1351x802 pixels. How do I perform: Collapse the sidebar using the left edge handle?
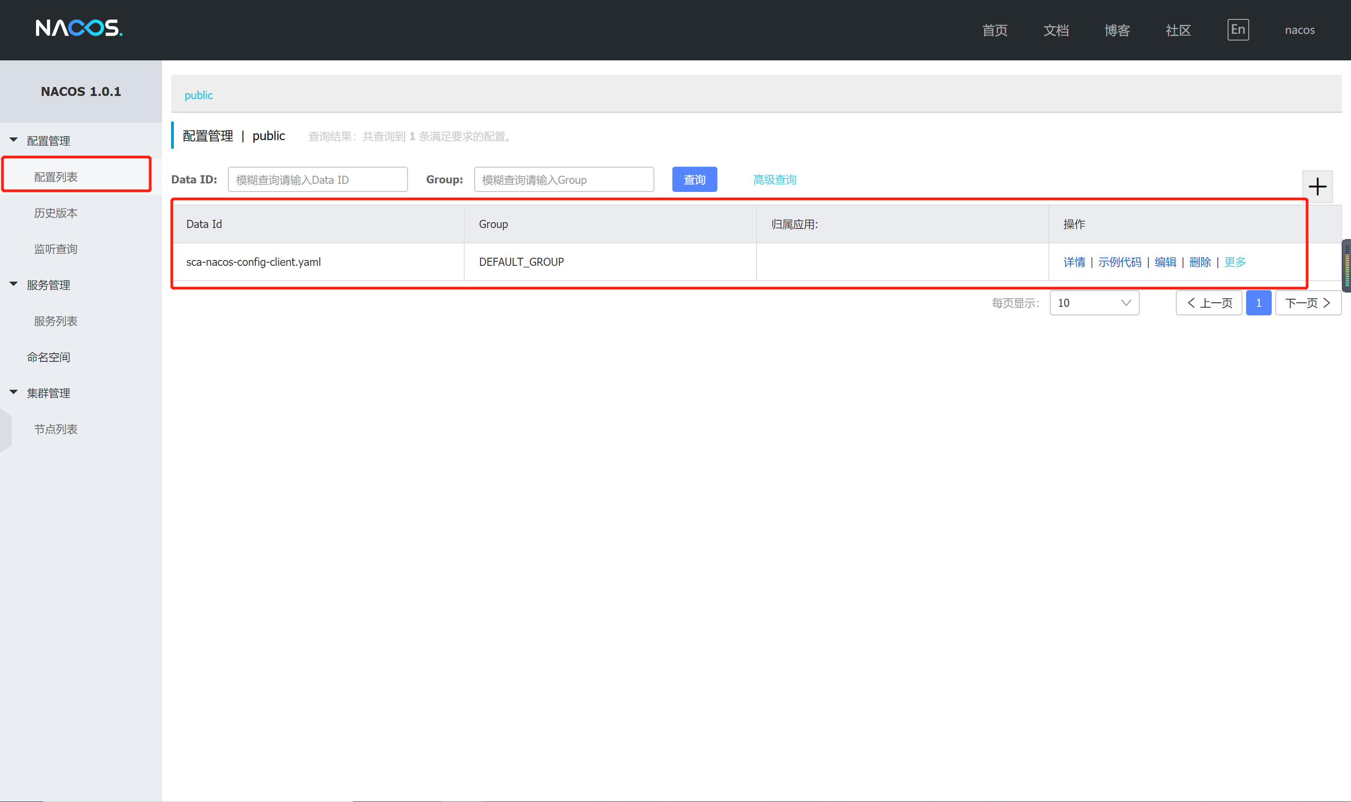point(5,431)
